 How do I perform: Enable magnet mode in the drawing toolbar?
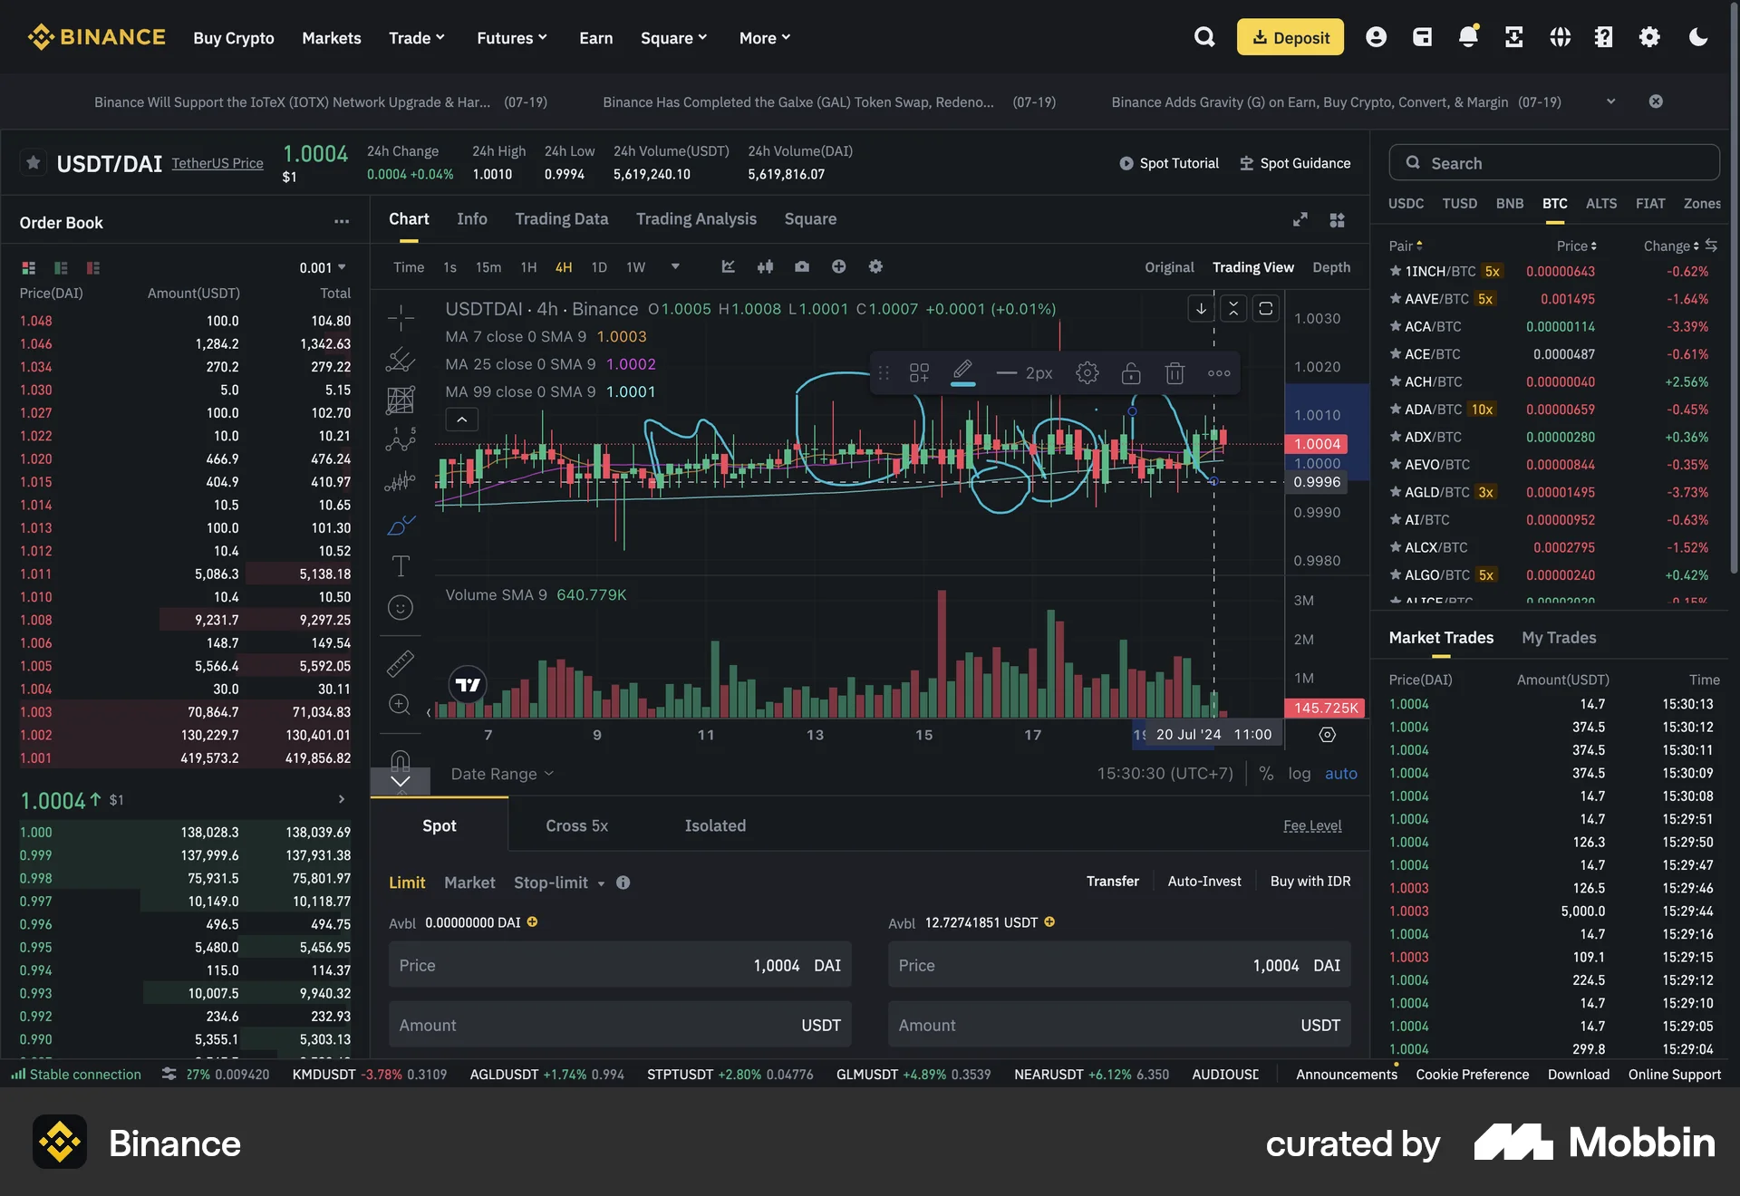pos(400,759)
